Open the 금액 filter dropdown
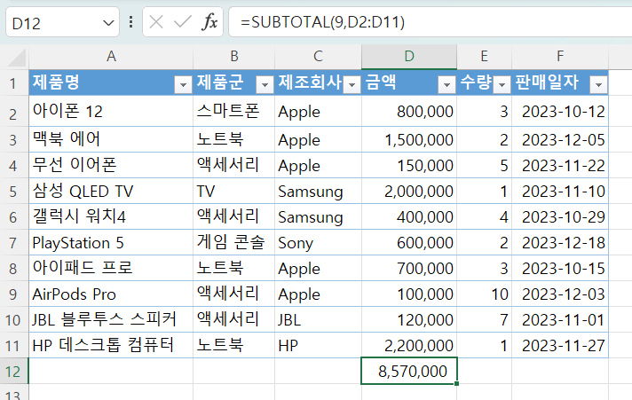Image resolution: width=632 pixels, height=400 pixels. click(x=446, y=85)
